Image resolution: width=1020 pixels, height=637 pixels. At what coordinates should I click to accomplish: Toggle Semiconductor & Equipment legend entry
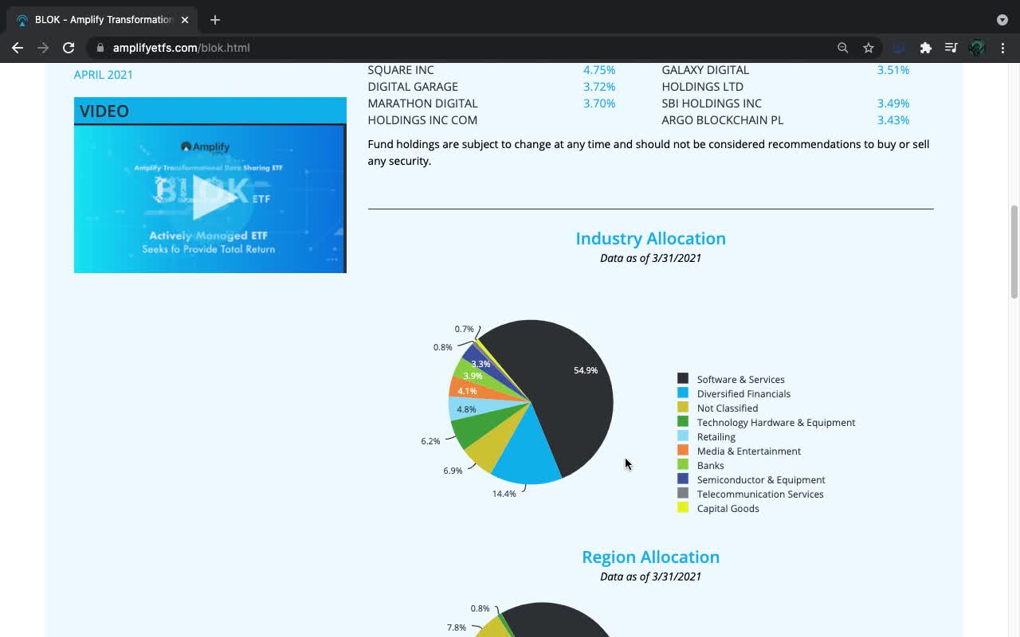tap(751, 479)
